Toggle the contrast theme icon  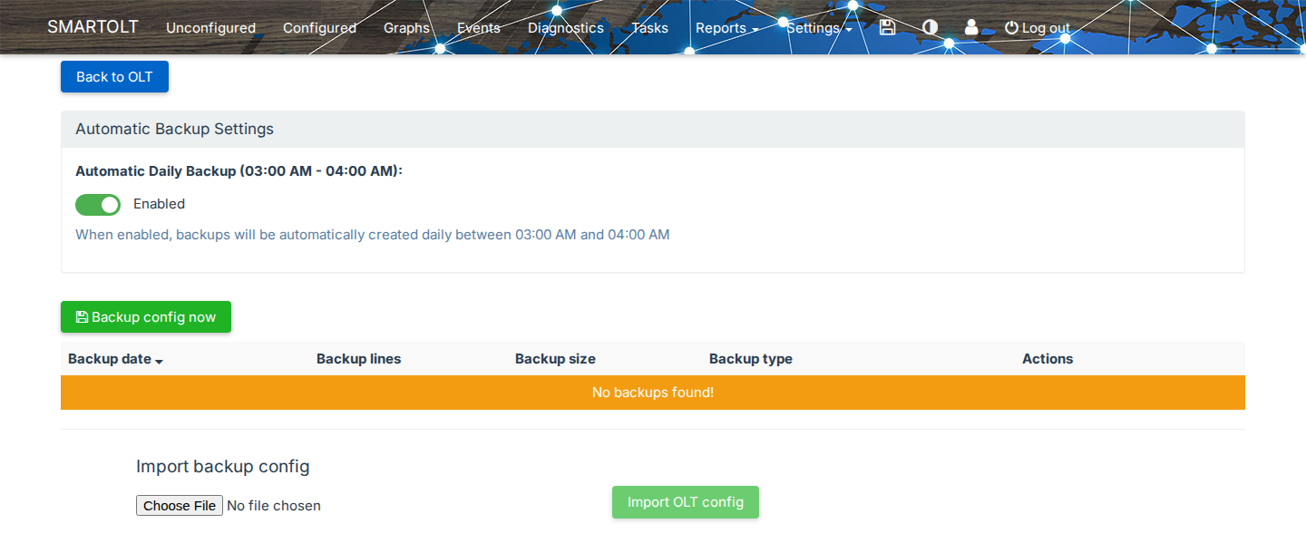click(930, 27)
